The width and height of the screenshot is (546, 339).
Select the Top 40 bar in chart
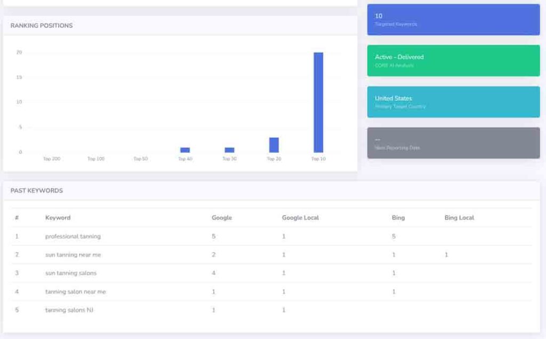[185, 150]
